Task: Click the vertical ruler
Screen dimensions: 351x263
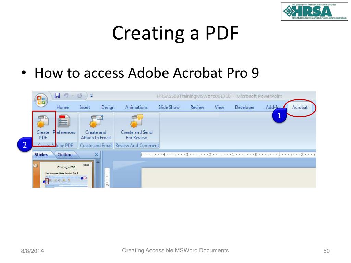Action: click(107, 177)
